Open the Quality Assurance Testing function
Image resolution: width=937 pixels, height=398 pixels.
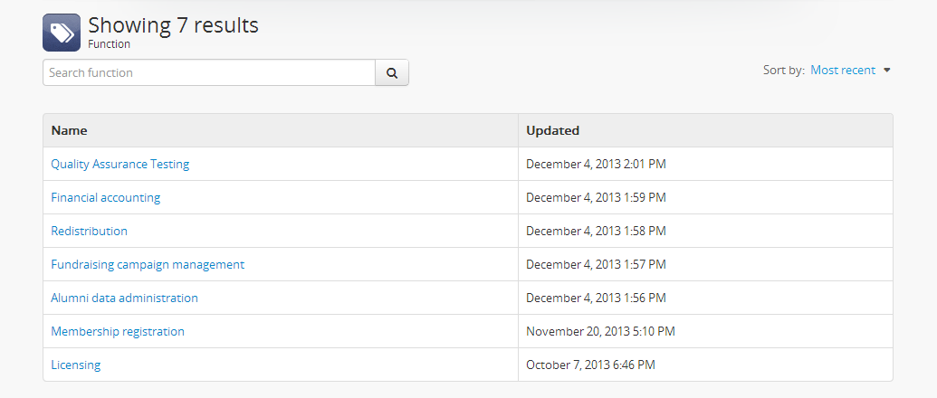[x=120, y=164]
